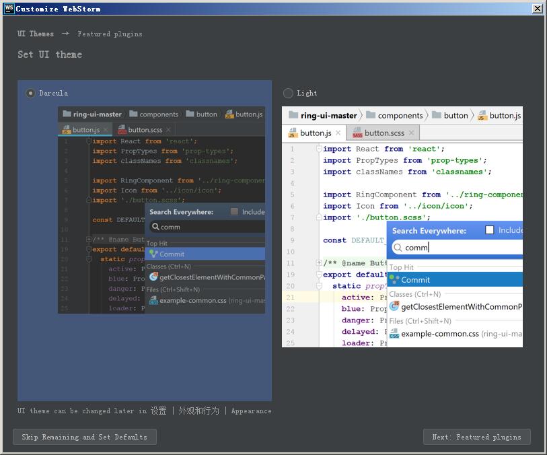Close the Customize WebStorm dialog
This screenshot has width=547, height=455.
point(537,8)
